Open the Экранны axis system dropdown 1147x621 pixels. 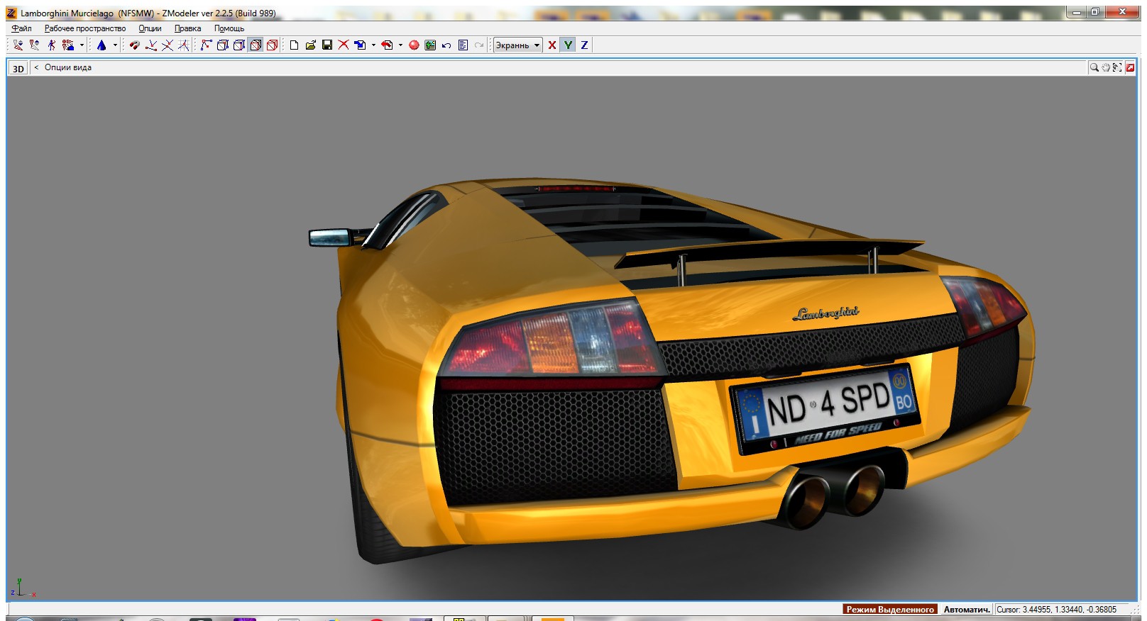(x=518, y=45)
